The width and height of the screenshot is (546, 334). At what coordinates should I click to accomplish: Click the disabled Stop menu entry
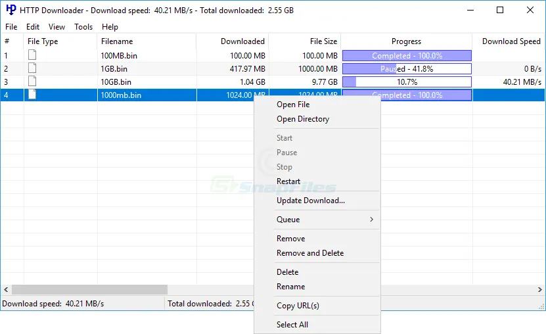point(317,167)
